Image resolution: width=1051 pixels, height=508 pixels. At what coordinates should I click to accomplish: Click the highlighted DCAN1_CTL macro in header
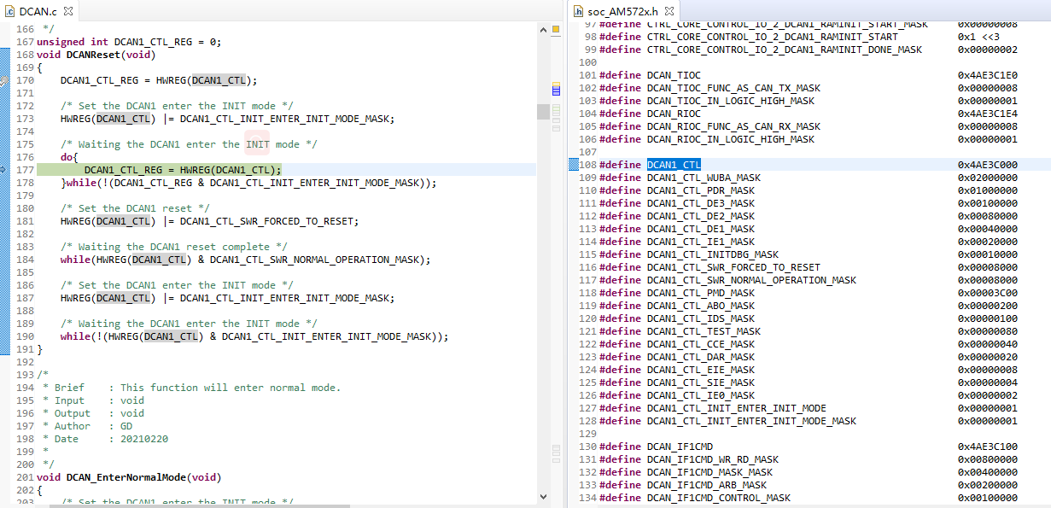point(674,164)
